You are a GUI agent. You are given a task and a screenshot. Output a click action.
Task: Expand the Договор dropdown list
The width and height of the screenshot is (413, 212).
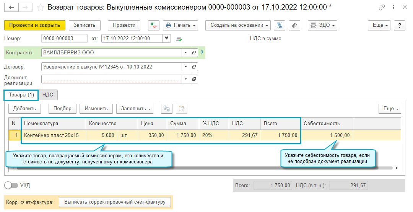185,67
